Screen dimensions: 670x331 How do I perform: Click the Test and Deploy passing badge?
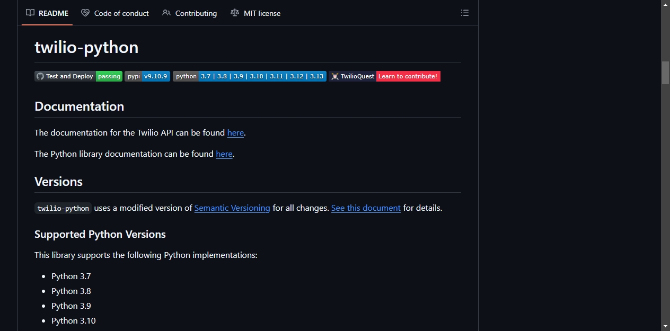click(x=78, y=76)
